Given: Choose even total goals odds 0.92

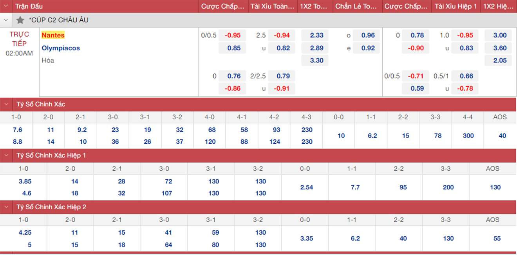Looking at the screenshot, I should (x=368, y=48).
